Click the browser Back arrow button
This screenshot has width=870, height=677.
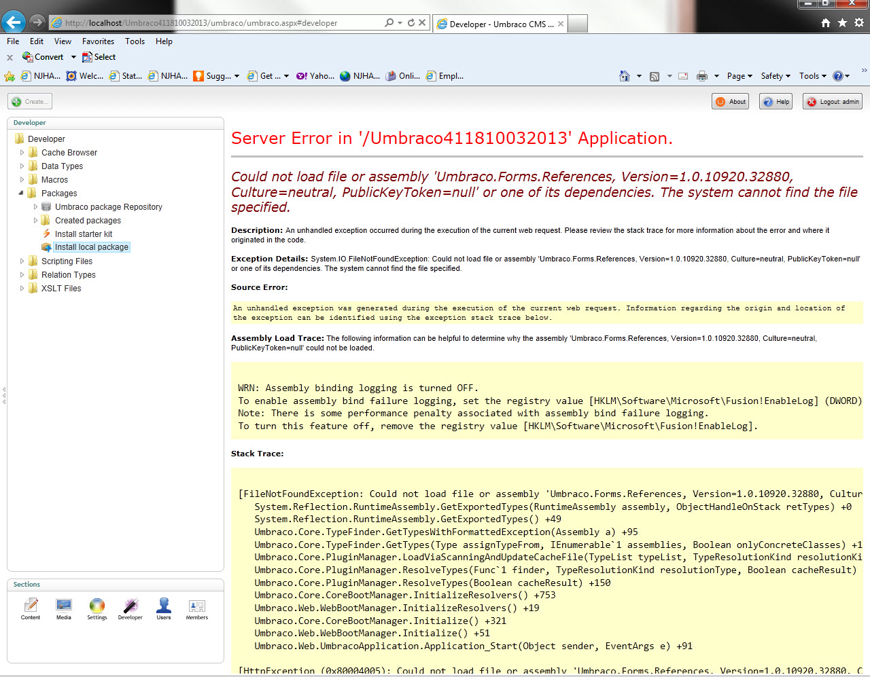pyautogui.click(x=13, y=22)
